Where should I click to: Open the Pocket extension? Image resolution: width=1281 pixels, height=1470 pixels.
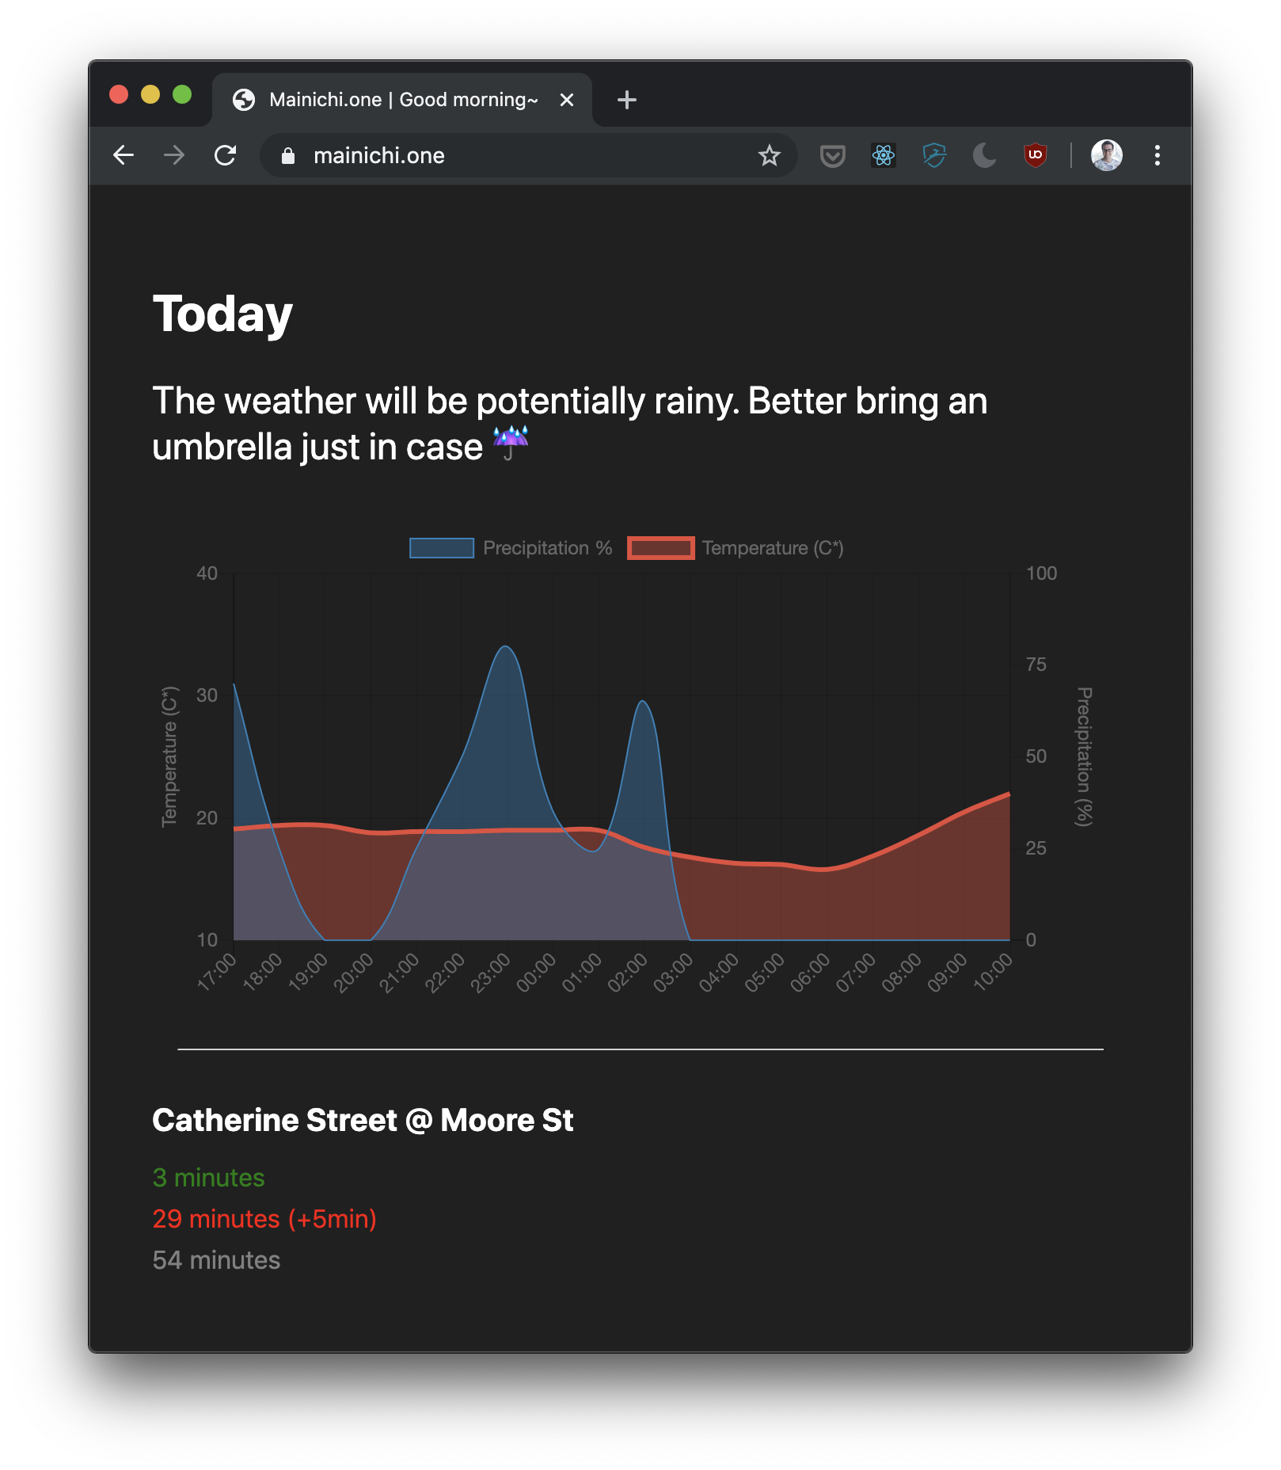point(832,155)
